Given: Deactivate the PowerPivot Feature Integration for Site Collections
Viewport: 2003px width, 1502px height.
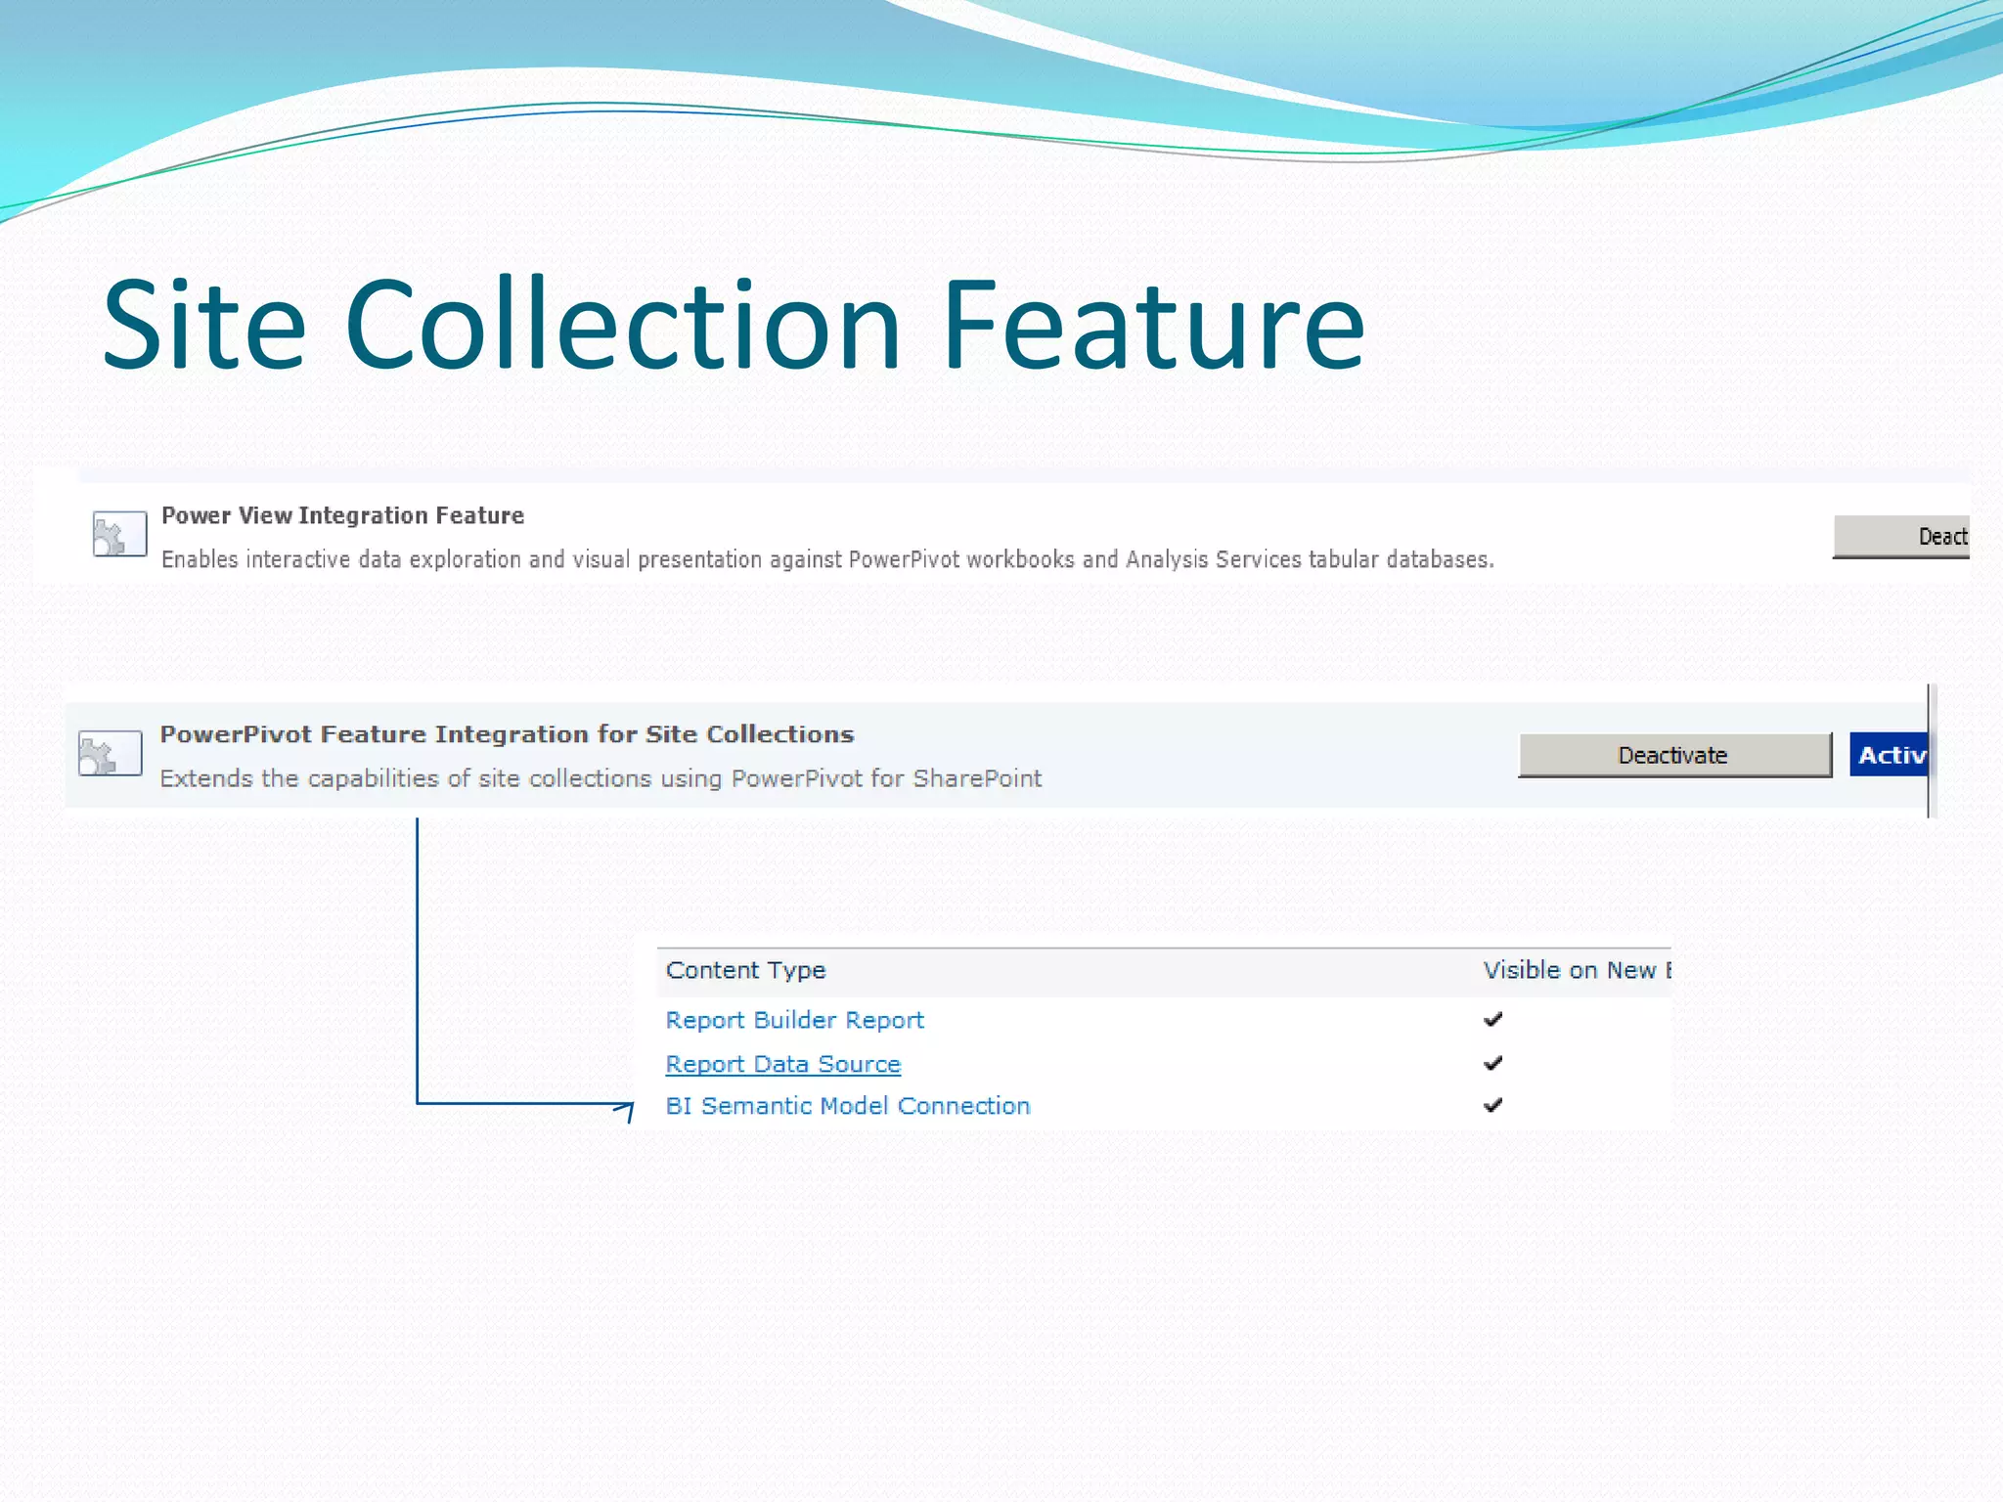Looking at the screenshot, I should pos(1674,755).
